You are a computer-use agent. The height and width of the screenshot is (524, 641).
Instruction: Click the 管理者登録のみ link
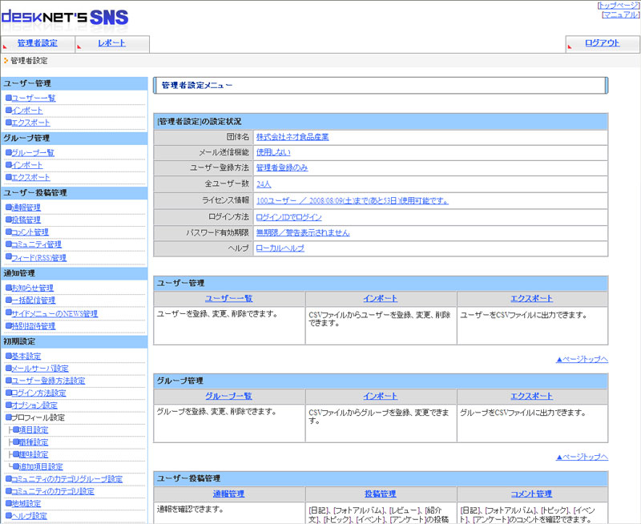[282, 167]
